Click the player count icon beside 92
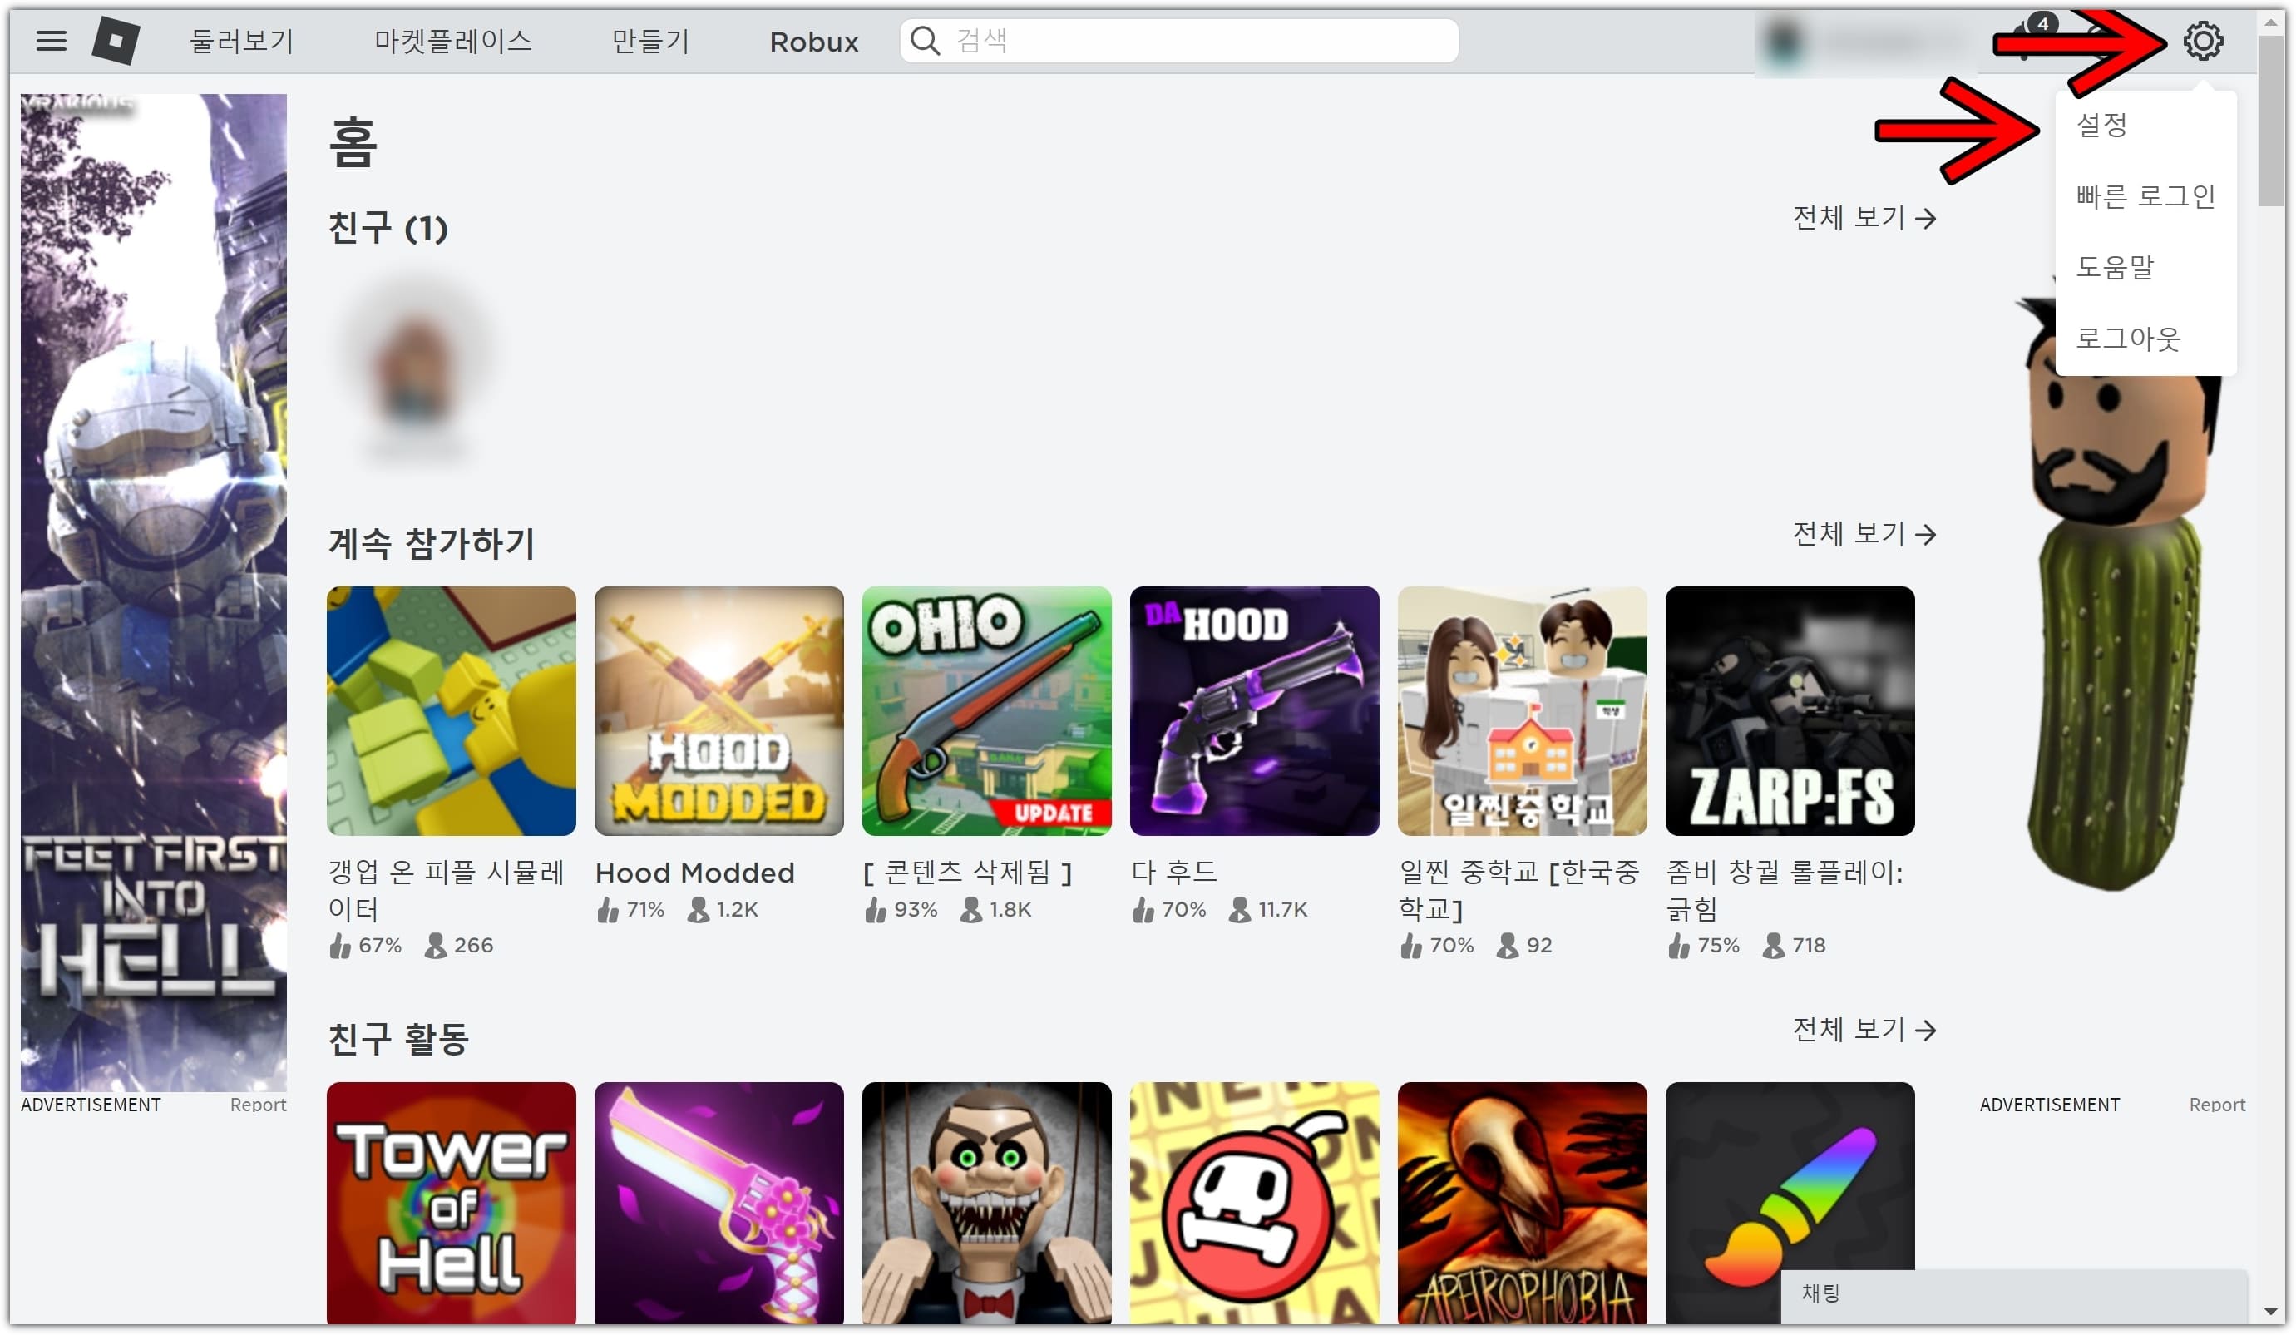The height and width of the screenshot is (1335, 2296). [x=1507, y=945]
